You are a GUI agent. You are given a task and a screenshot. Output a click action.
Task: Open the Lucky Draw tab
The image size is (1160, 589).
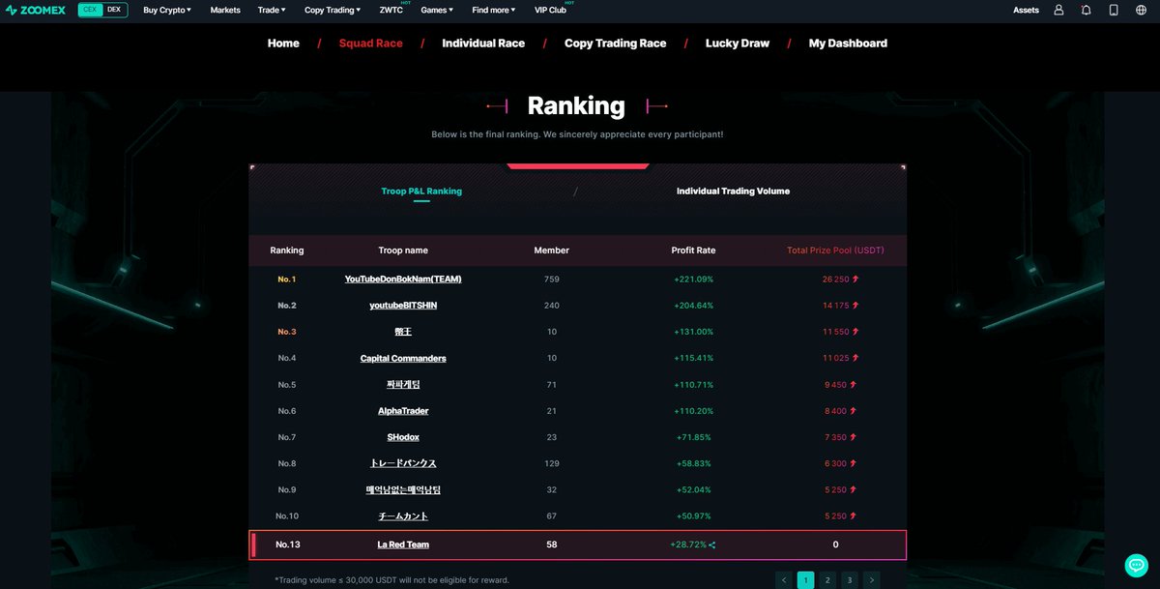click(738, 44)
